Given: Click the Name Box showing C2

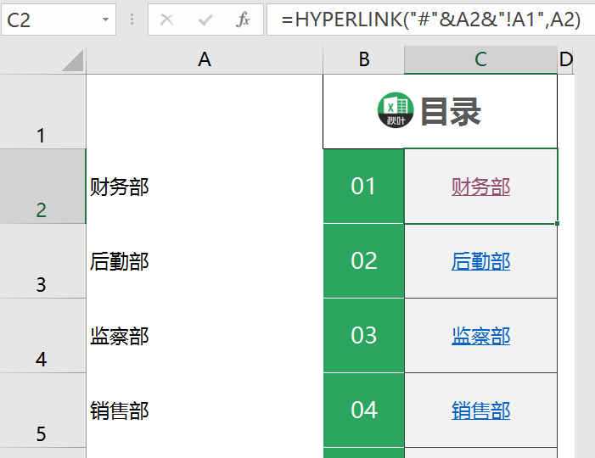Looking at the screenshot, I should click(59, 20).
